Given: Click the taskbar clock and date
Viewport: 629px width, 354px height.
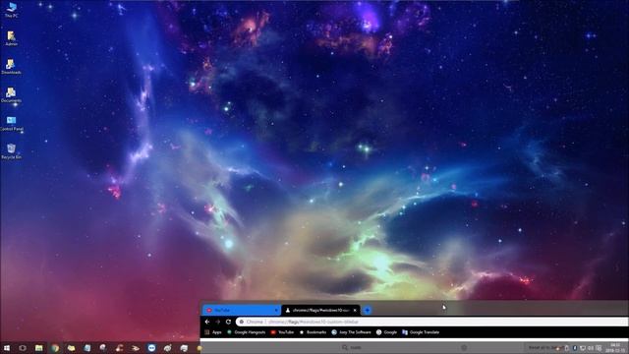Looking at the screenshot, I should [x=614, y=348].
